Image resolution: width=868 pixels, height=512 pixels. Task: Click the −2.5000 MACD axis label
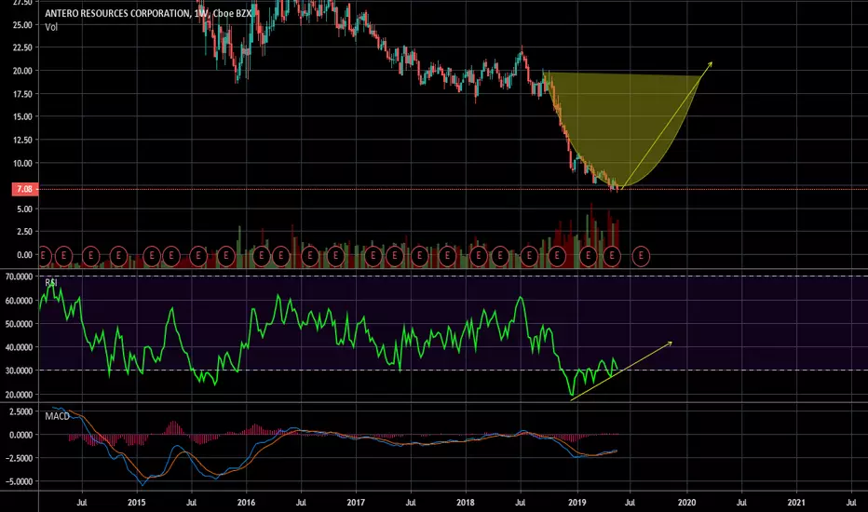tap(19, 458)
